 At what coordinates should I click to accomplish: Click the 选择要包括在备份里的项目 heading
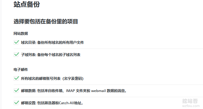tap(46, 21)
